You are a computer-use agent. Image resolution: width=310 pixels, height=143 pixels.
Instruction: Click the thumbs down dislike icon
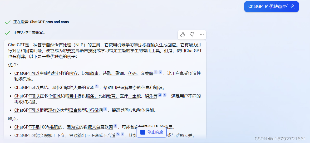(192, 35)
